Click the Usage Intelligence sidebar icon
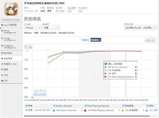159x118 pixels. (x=2, y=38)
